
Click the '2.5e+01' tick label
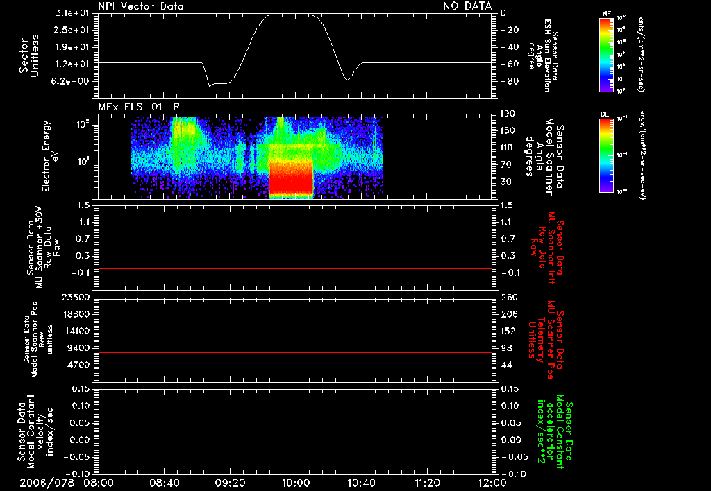[72, 30]
